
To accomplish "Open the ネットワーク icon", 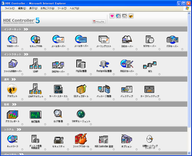I will pos(12,139).
